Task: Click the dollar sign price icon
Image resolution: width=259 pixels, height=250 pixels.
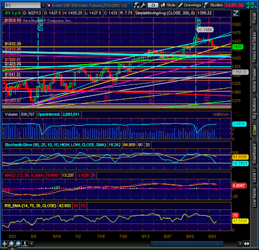Action: (25, 244)
